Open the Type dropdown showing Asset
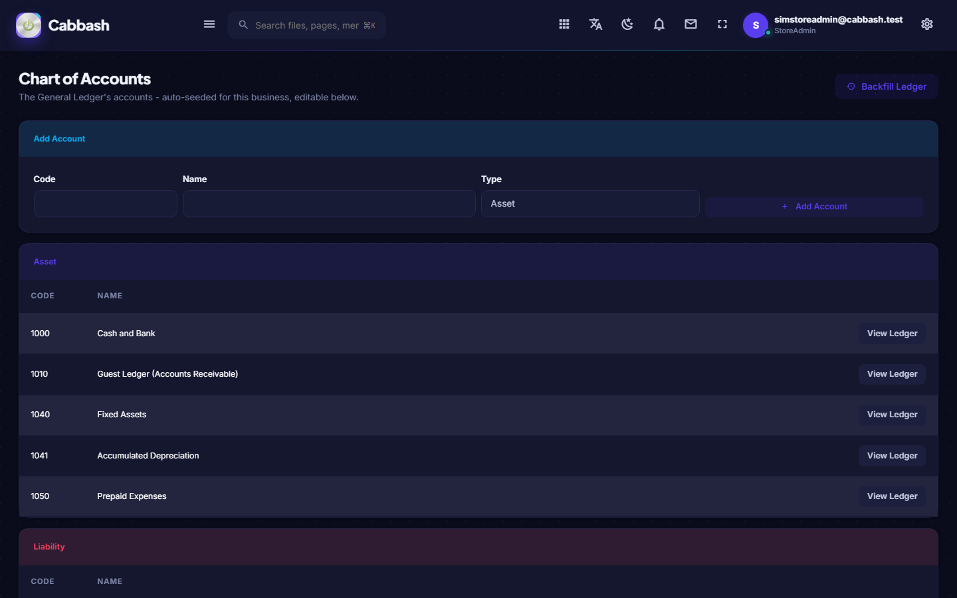The height and width of the screenshot is (598, 957). 590,204
